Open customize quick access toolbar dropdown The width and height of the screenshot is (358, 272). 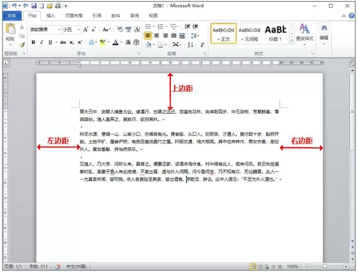(x=66, y=6)
